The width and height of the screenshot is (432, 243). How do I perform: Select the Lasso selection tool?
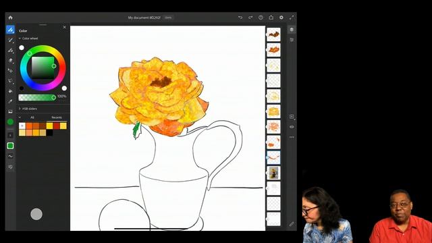pos(11,81)
